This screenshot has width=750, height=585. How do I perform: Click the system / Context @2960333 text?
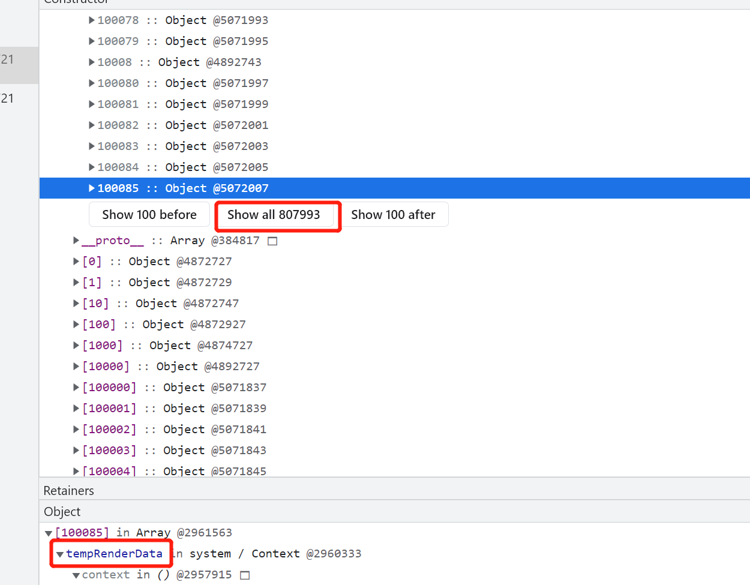click(x=275, y=554)
